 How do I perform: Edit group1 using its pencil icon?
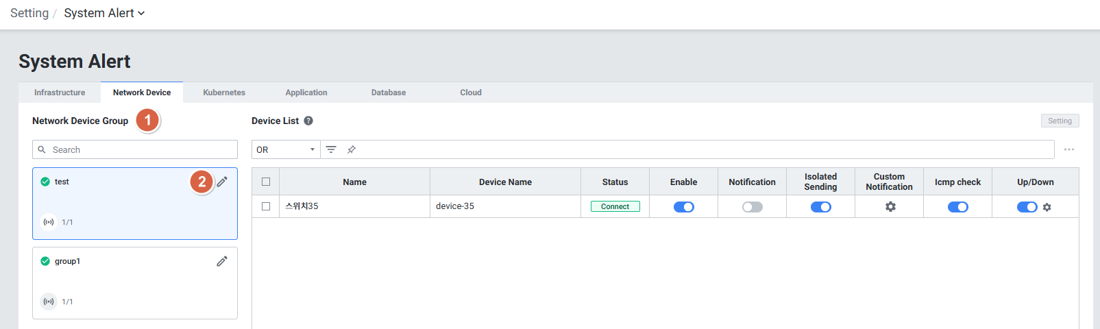pos(222,261)
